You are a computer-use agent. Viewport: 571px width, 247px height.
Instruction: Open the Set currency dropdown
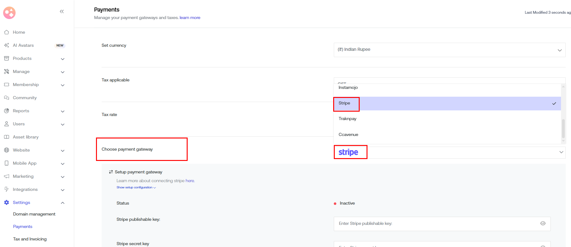point(449,50)
